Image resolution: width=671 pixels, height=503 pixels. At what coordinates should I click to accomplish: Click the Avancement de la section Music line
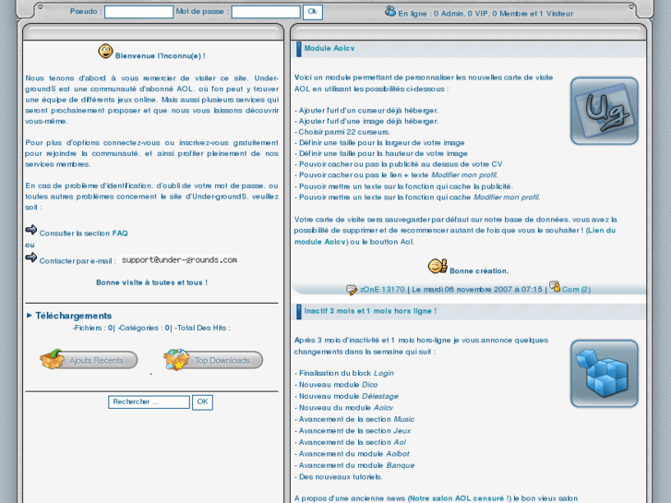(x=354, y=419)
